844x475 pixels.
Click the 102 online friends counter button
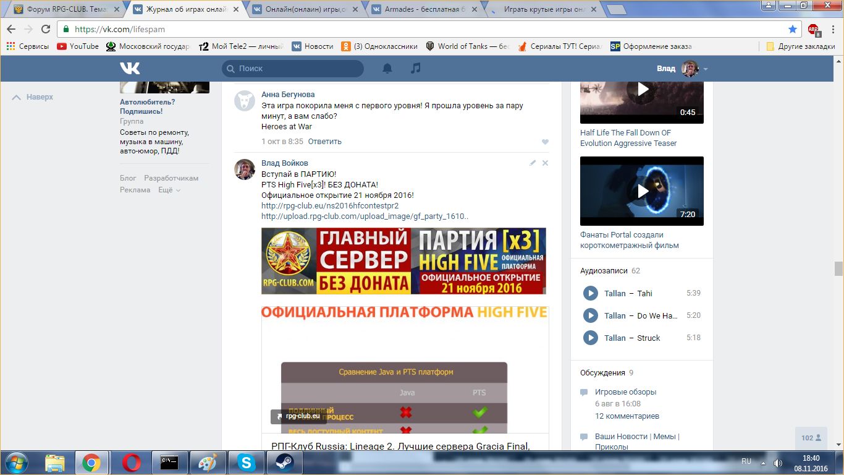click(x=811, y=438)
